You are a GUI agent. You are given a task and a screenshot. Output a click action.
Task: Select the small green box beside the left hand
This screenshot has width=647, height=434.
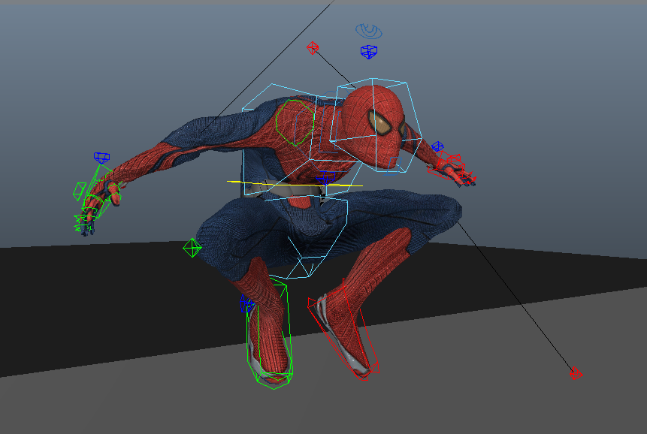point(79,191)
